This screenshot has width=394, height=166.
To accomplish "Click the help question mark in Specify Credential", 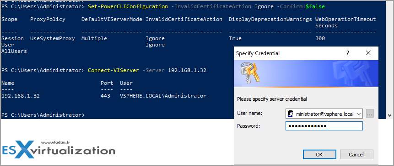I will coord(348,53).
